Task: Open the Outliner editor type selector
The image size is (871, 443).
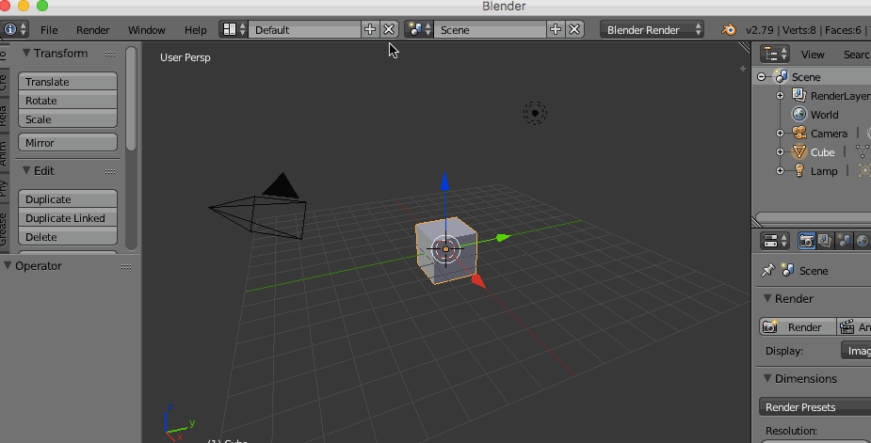Action: [774, 54]
